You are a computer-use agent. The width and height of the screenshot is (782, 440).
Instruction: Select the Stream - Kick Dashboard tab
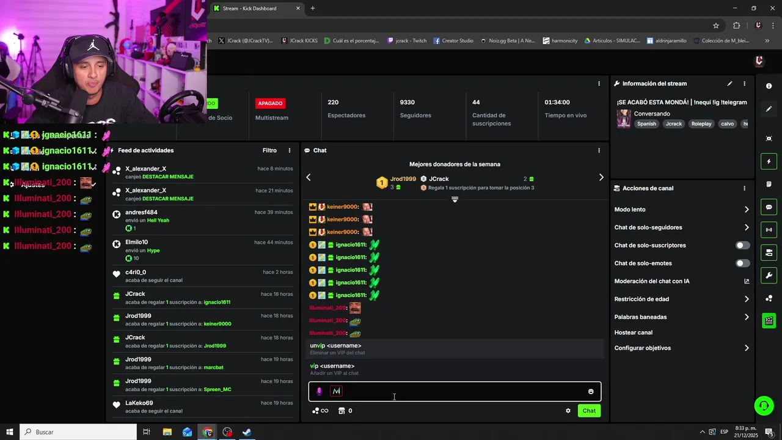[257, 9]
